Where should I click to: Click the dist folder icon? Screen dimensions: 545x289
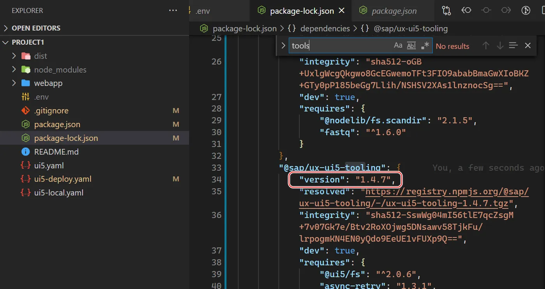point(26,56)
